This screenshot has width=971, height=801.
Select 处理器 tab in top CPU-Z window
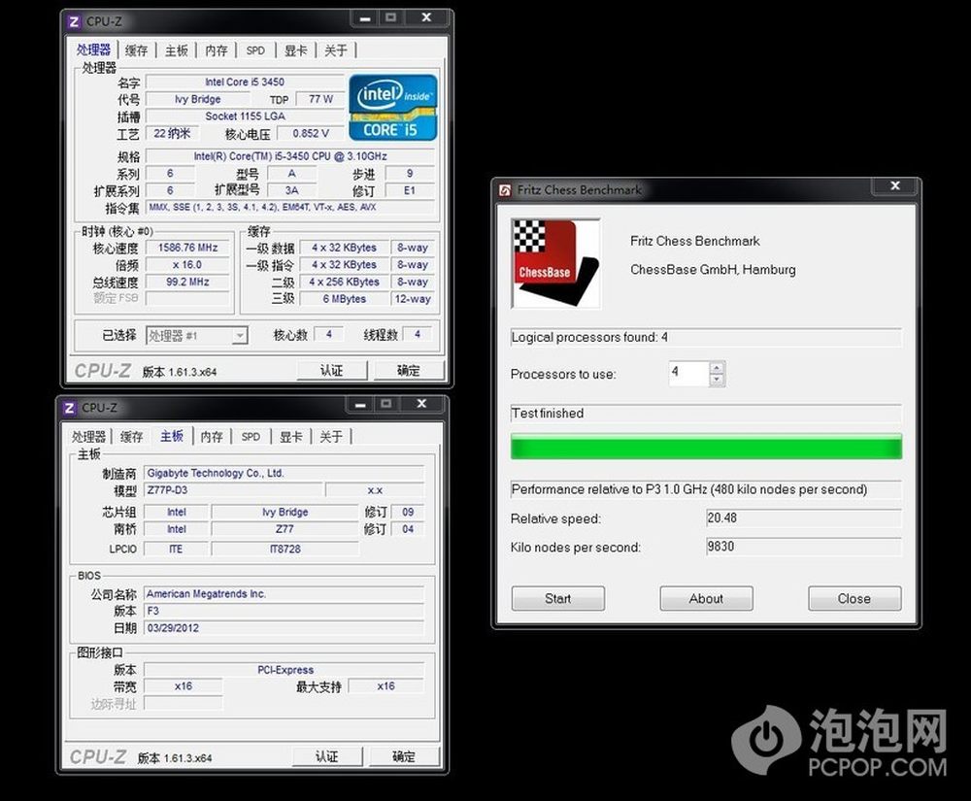pyautogui.click(x=94, y=50)
